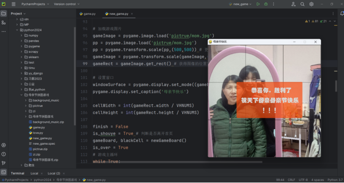Open the Search Everywhere magnifier icon
This screenshot has width=344, height=183.
303,4
